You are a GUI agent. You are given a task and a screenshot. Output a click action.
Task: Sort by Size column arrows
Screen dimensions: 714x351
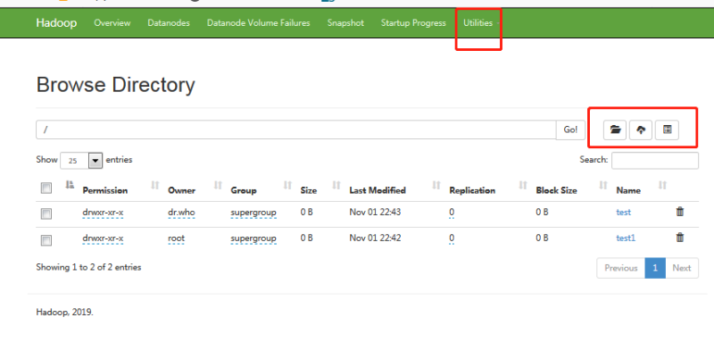coord(336,185)
